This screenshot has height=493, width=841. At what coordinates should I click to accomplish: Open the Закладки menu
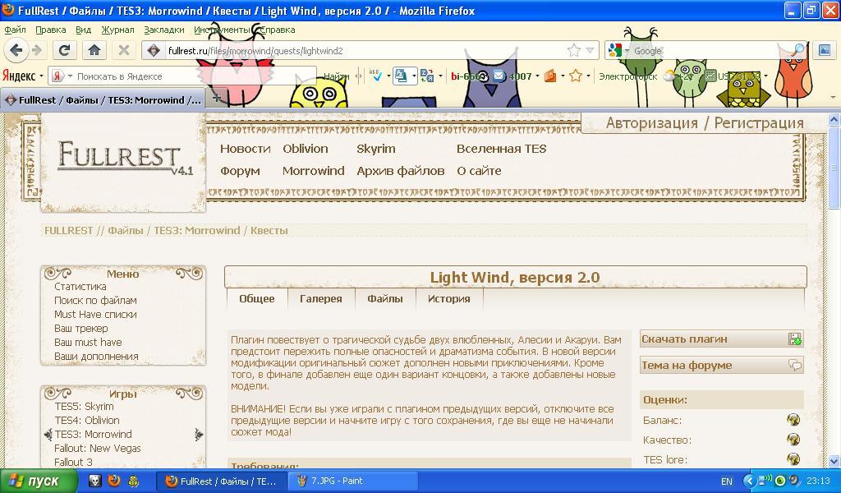164,30
